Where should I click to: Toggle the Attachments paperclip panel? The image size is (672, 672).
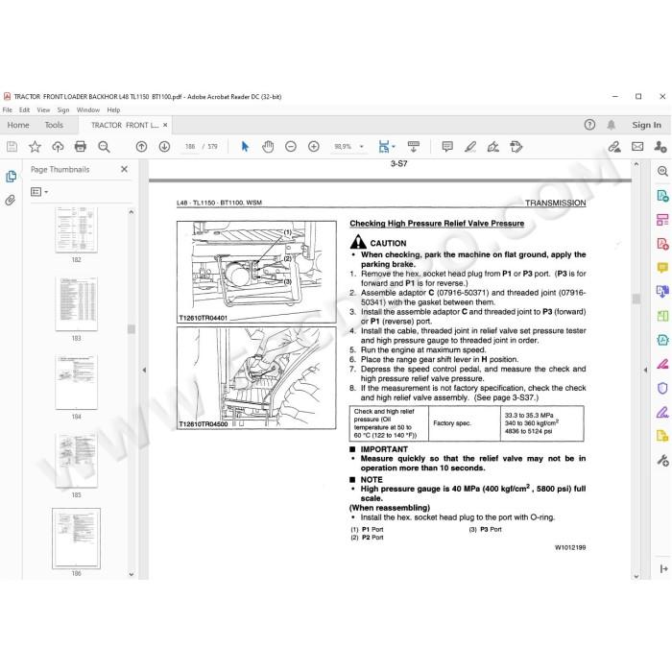[x=11, y=200]
